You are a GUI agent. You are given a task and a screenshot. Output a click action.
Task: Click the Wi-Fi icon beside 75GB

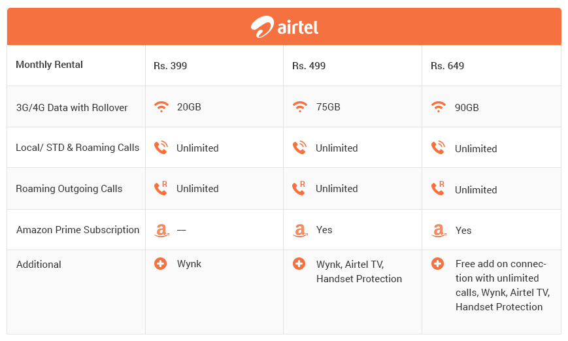point(299,106)
